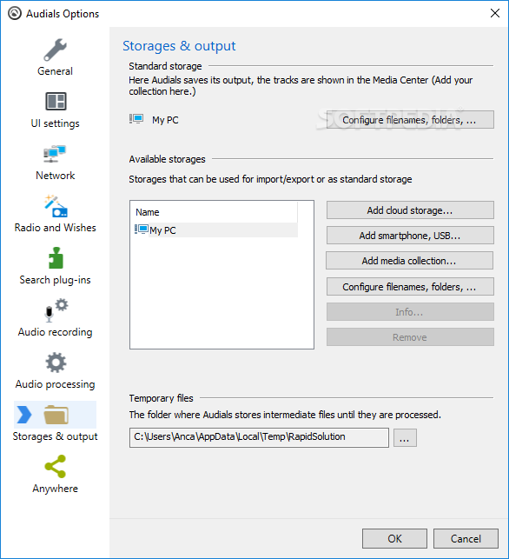The width and height of the screenshot is (509, 559).
Task: Open Radio and Wishes icon
Action: pyautogui.click(x=56, y=206)
